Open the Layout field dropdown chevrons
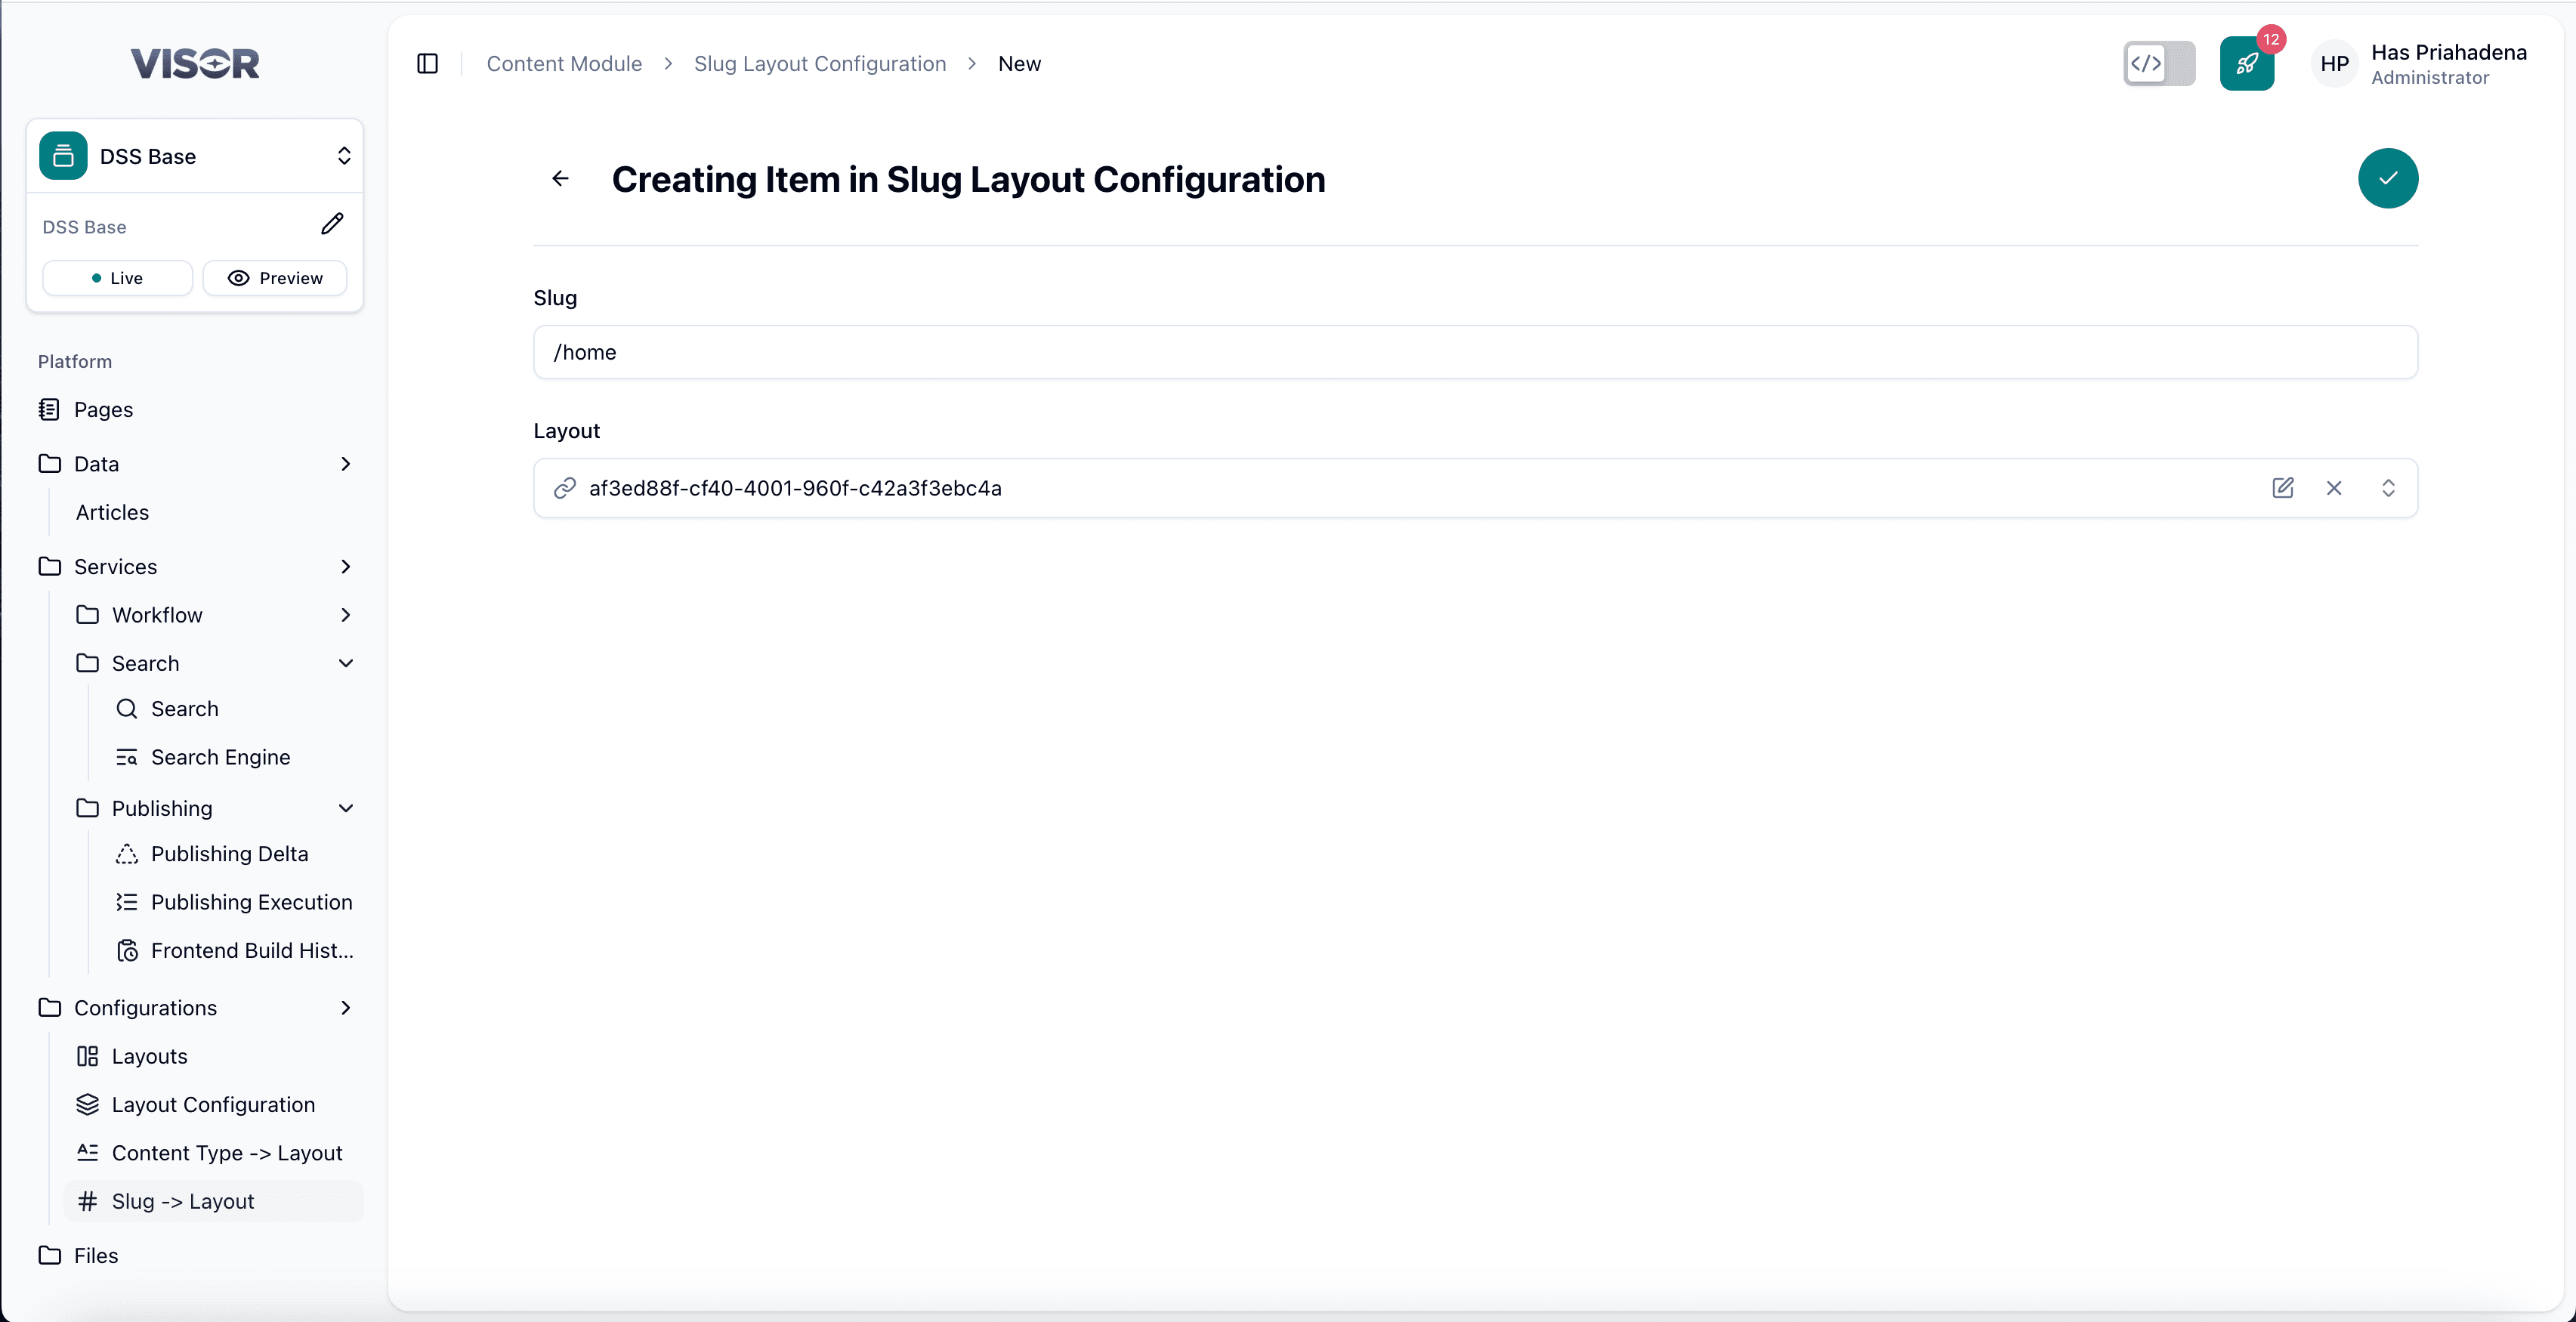The height and width of the screenshot is (1322, 2576). [2387, 487]
